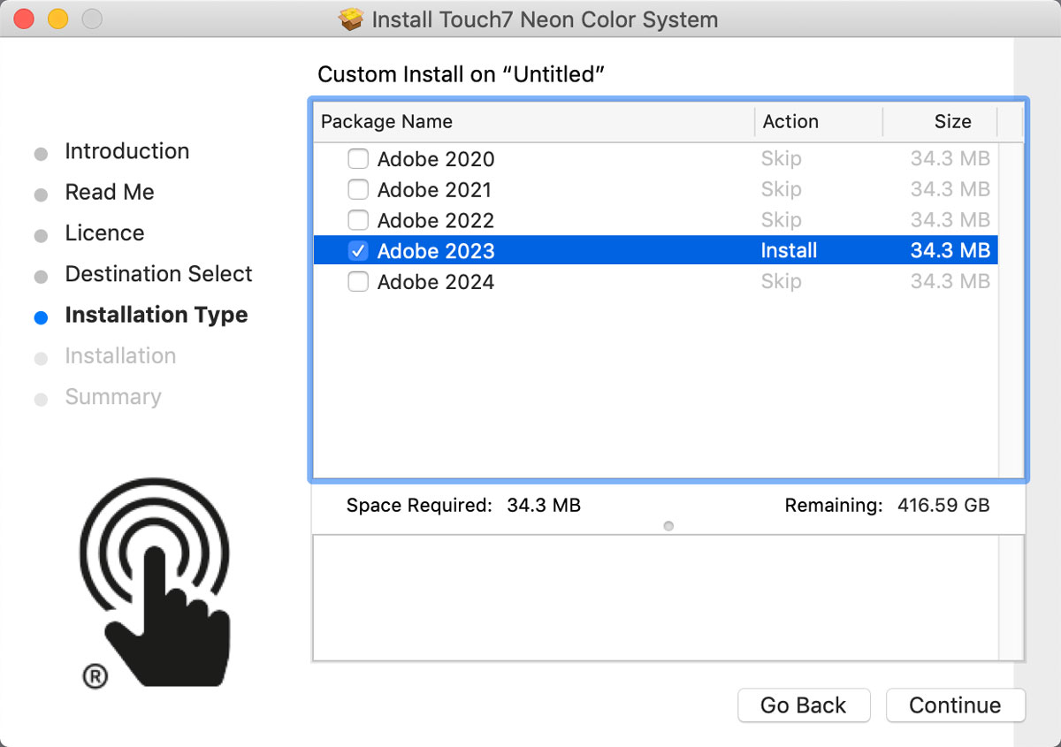Image resolution: width=1061 pixels, height=747 pixels.
Task: Click the Skip action for Adobe 2024
Action: (782, 282)
